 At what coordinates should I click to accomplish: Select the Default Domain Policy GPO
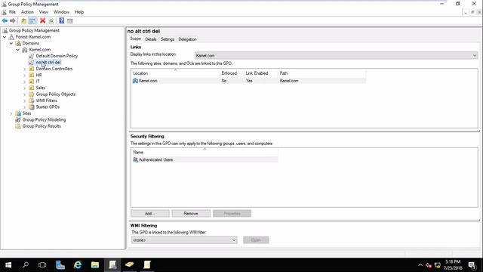pyautogui.click(x=57, y=56)
